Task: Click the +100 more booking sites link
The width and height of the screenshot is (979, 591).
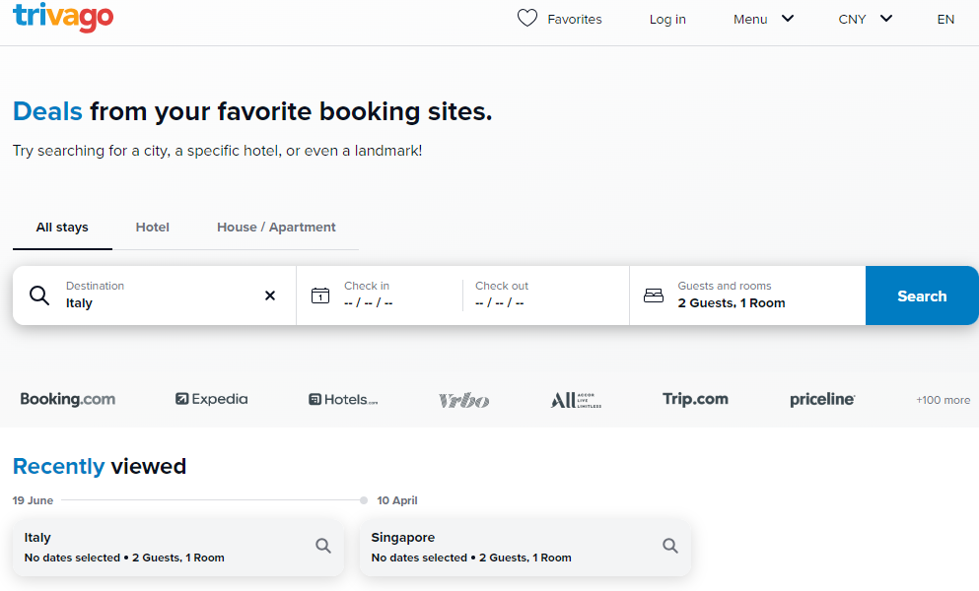Action: click(943, 401)
